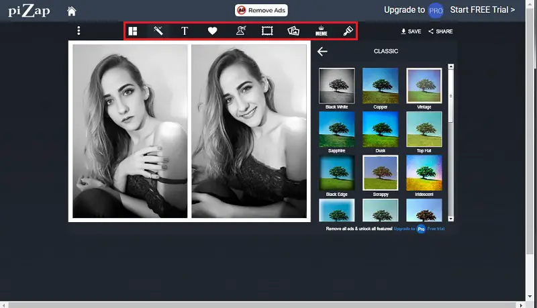The height and width of the screenshot is (308, 537).
Task: Click the Remove Ads button
Action: tap(261, 10)
